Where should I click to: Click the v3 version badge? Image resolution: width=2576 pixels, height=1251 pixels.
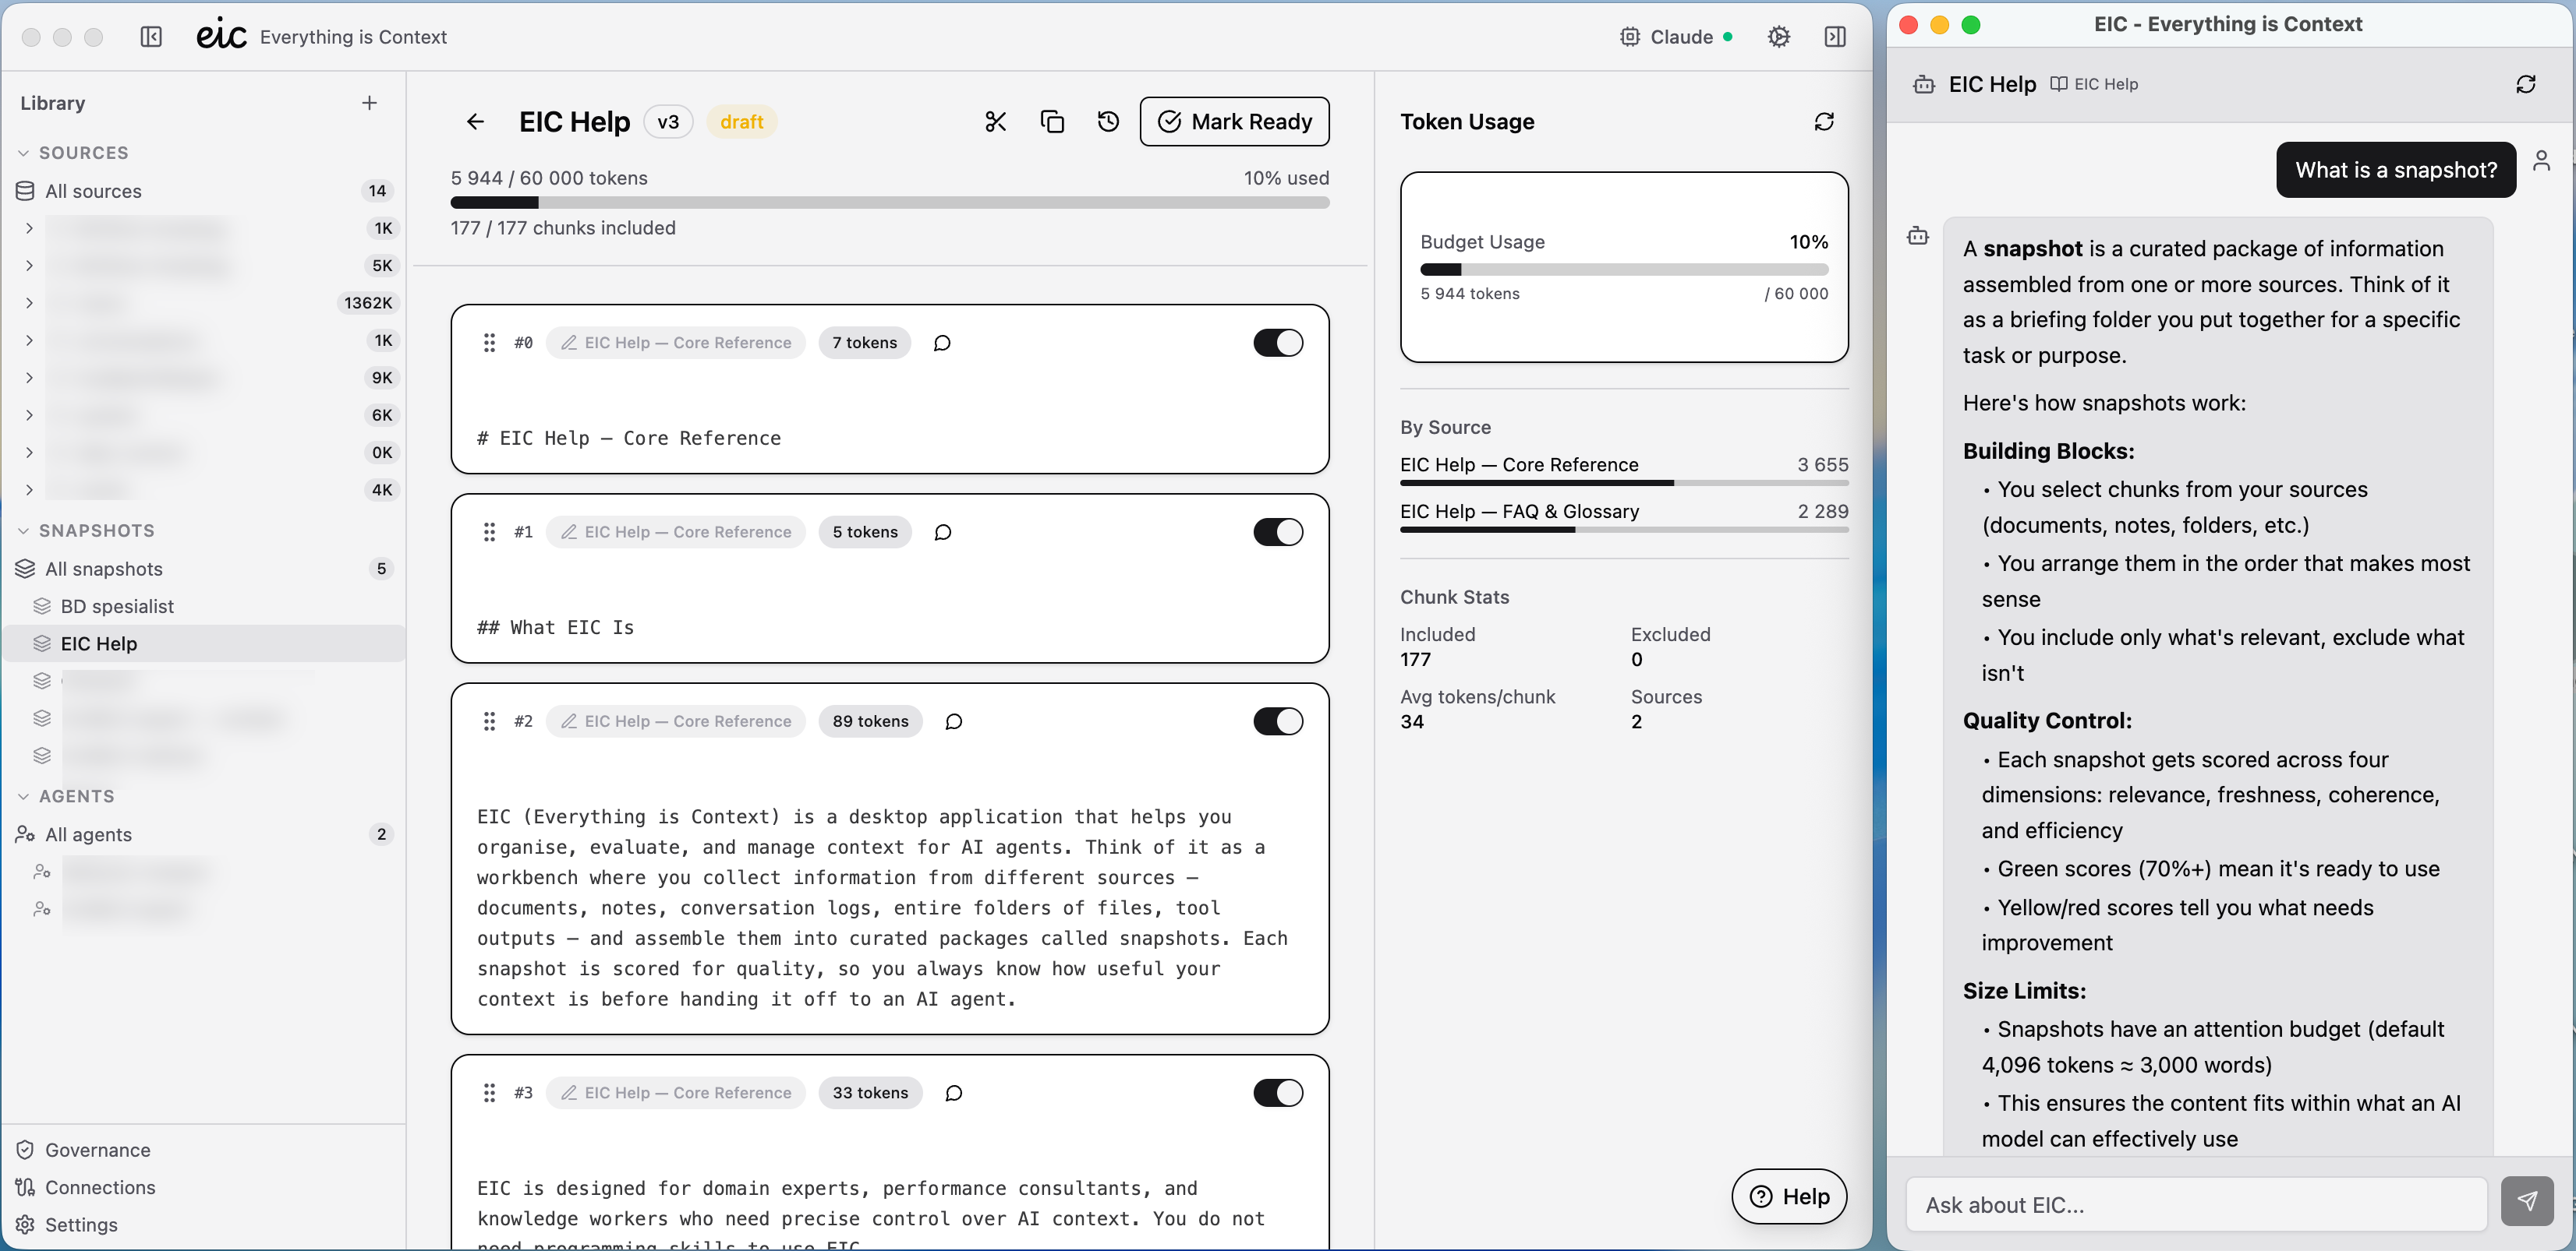pos(668,122)
